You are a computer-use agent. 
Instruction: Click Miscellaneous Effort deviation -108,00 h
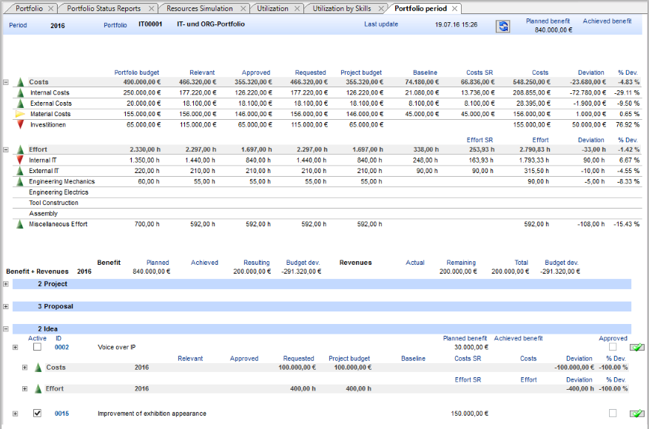pos(591,224)
